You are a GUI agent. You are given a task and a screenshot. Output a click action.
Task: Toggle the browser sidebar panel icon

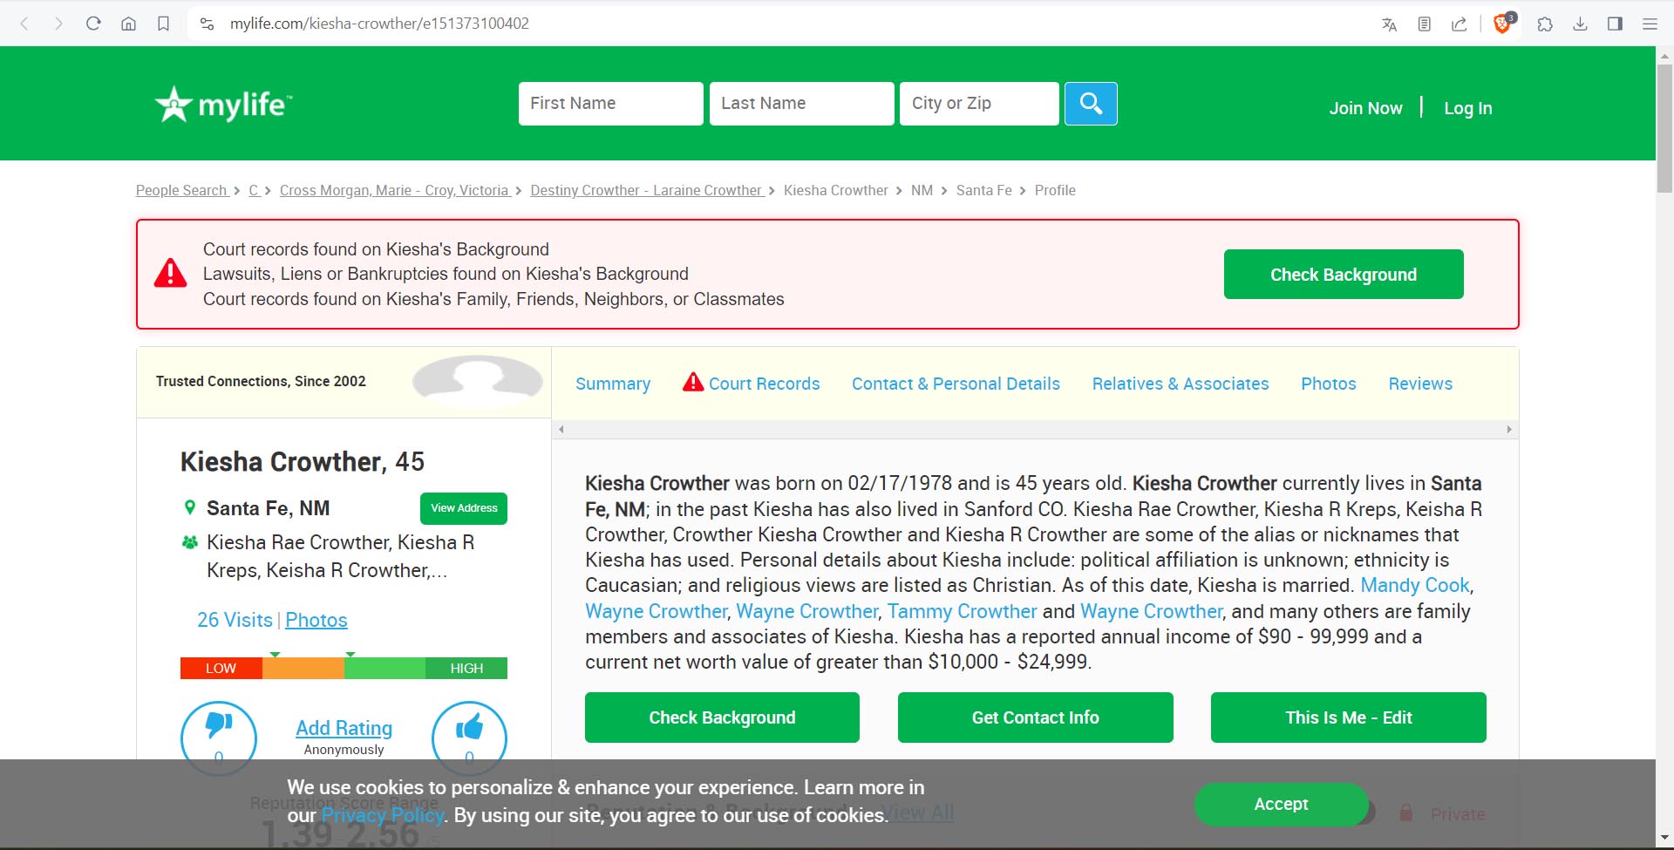(1615, 24)
